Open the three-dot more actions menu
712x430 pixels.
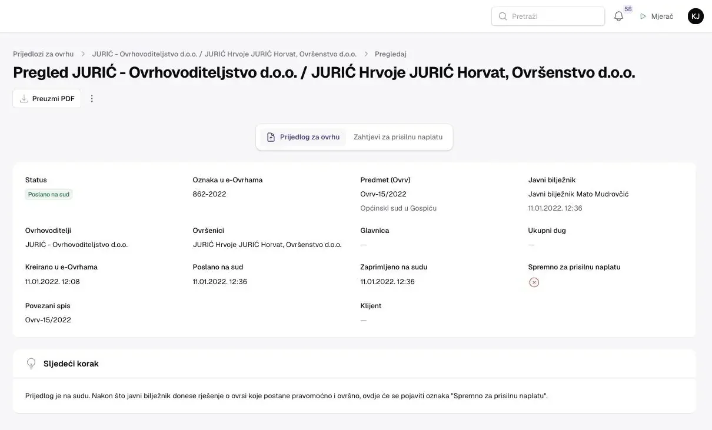[x=92, y=99]
